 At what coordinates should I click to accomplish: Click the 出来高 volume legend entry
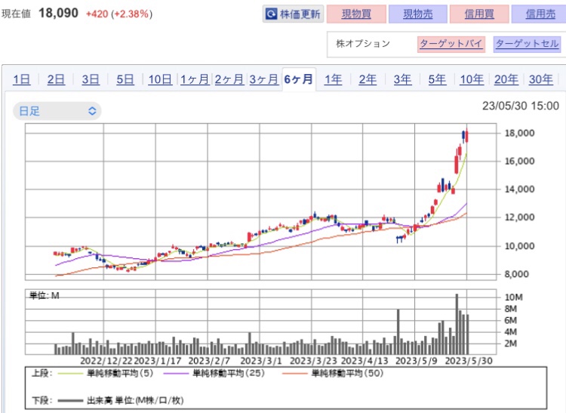pos(121,400)
